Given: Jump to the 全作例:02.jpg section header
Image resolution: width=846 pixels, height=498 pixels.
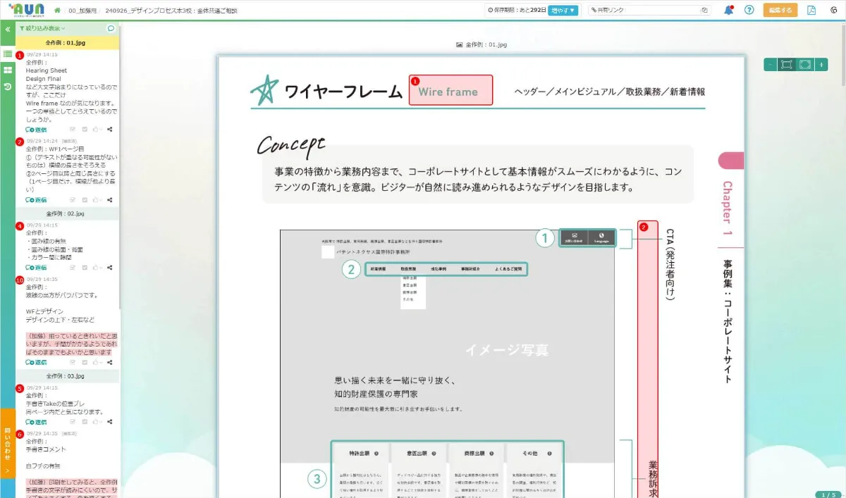Looking at the screenshot, I should click(65, 213).
